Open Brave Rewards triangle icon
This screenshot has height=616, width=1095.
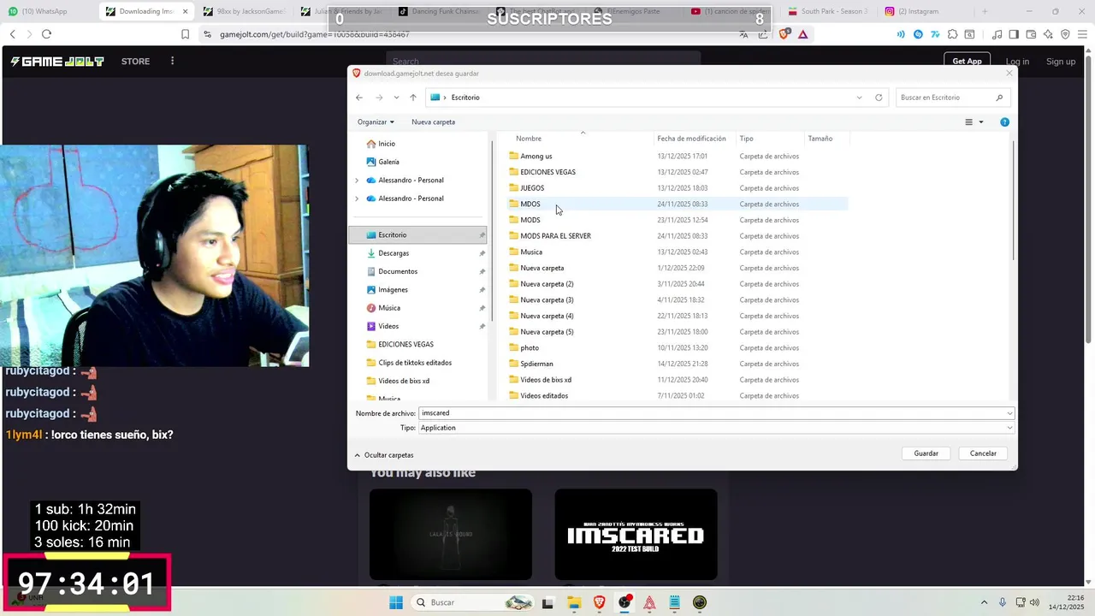(x=802, y=34)
